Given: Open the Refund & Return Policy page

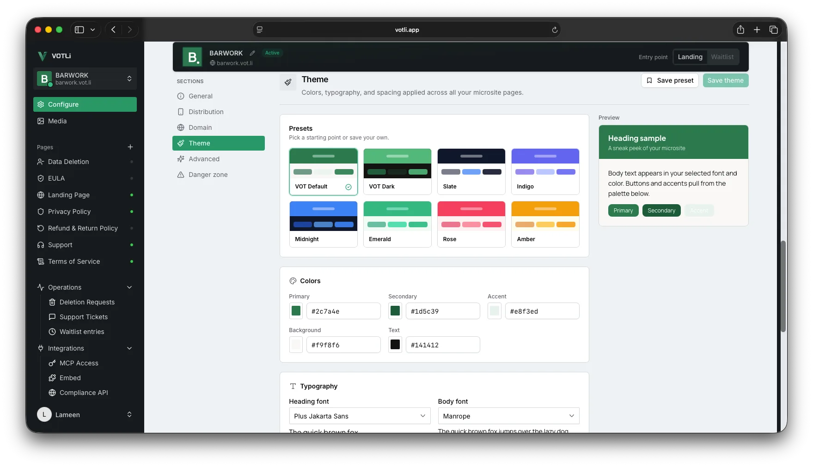Looking at the screenshot, I should 85,228.
